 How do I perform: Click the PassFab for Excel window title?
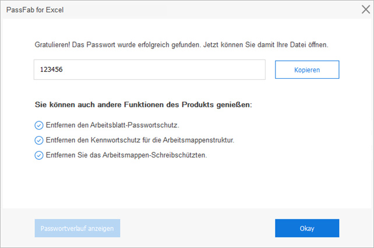pos(35,10)
